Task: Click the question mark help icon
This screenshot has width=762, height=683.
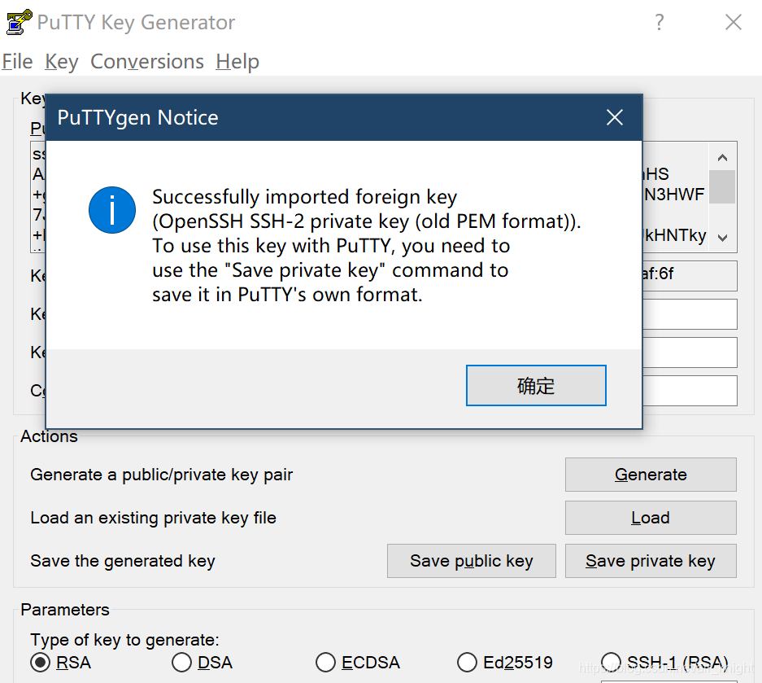Action: pos(659,22)
